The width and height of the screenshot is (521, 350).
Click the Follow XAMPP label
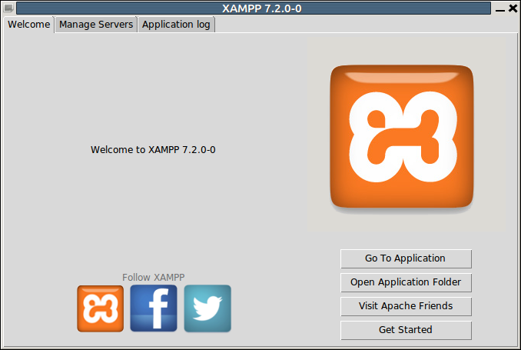tap(154, 277)
